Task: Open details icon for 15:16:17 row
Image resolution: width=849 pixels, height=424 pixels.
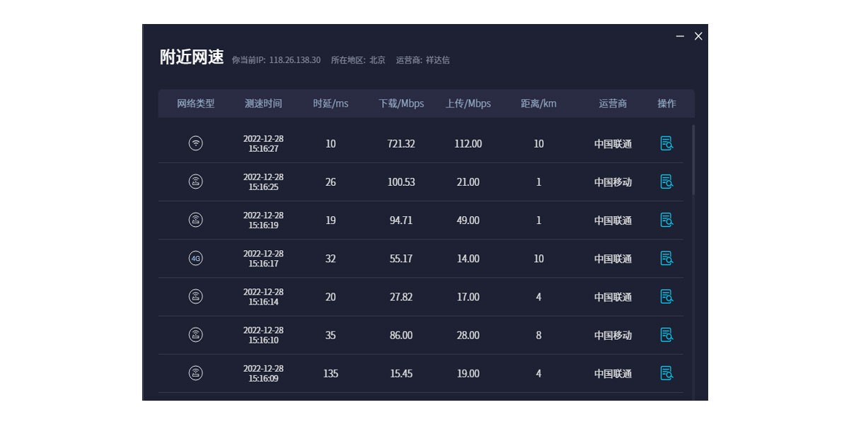Action: coord(666,258)
